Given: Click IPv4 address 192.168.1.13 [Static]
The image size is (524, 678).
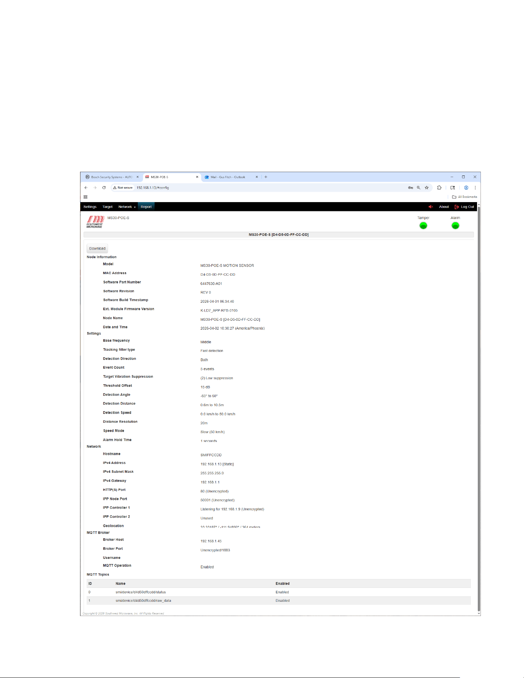Looking at the screenshot, I should click(x=217, y=464).
